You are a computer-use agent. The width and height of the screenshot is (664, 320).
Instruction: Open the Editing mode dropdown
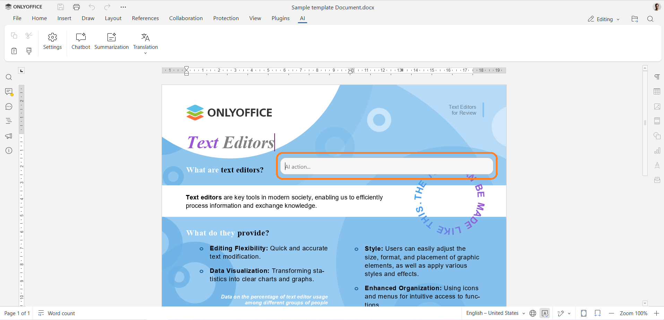[603, 19]
